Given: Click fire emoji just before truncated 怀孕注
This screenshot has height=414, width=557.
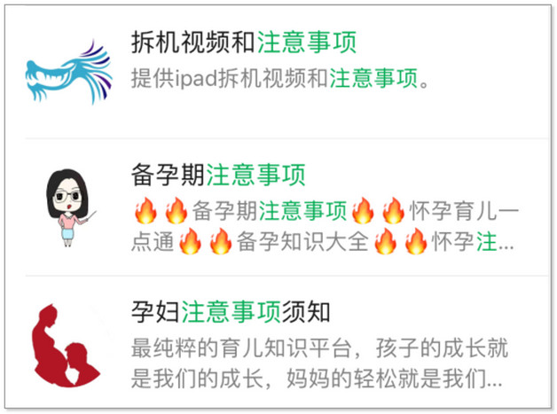Looking at the screenshot, I should (416, 241).
